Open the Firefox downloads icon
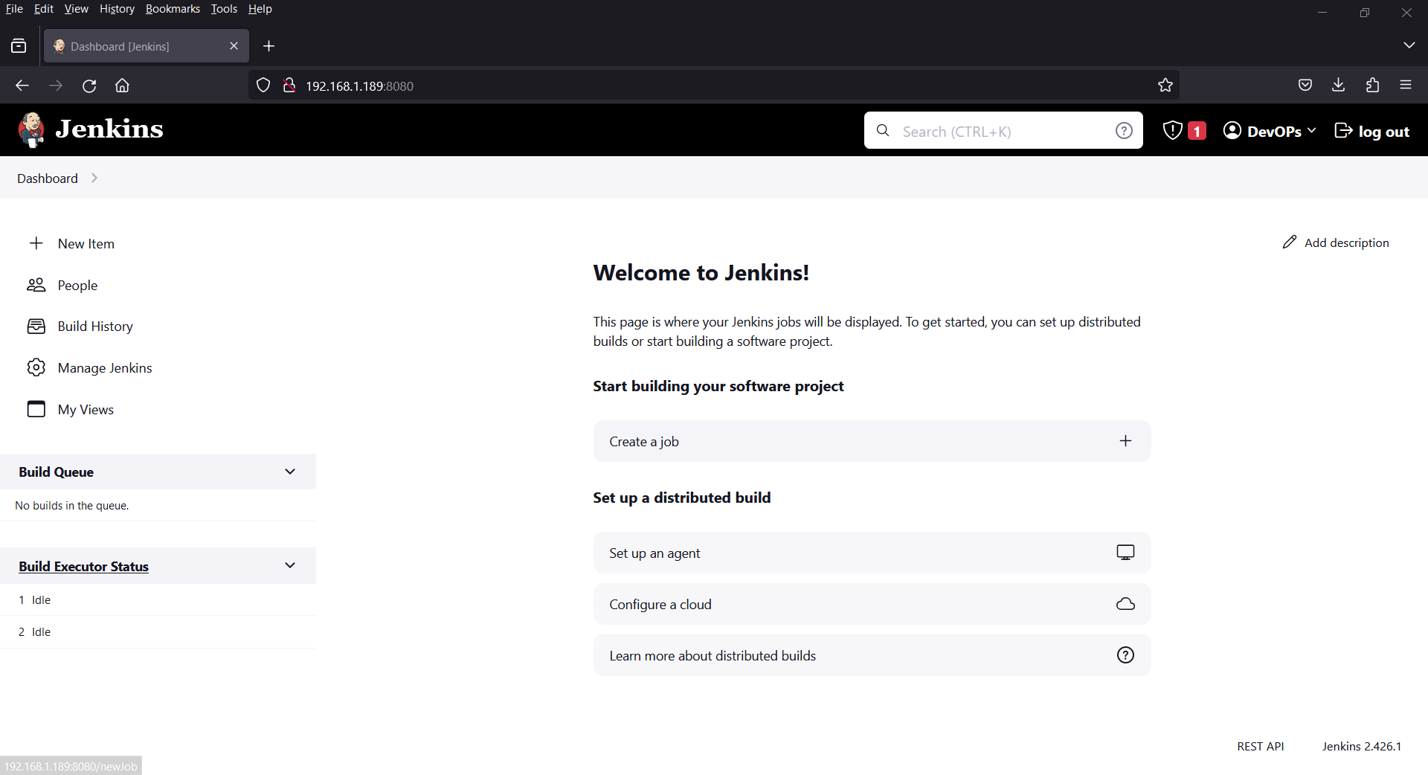The image size is (1428, 775). click(1339, 86)
